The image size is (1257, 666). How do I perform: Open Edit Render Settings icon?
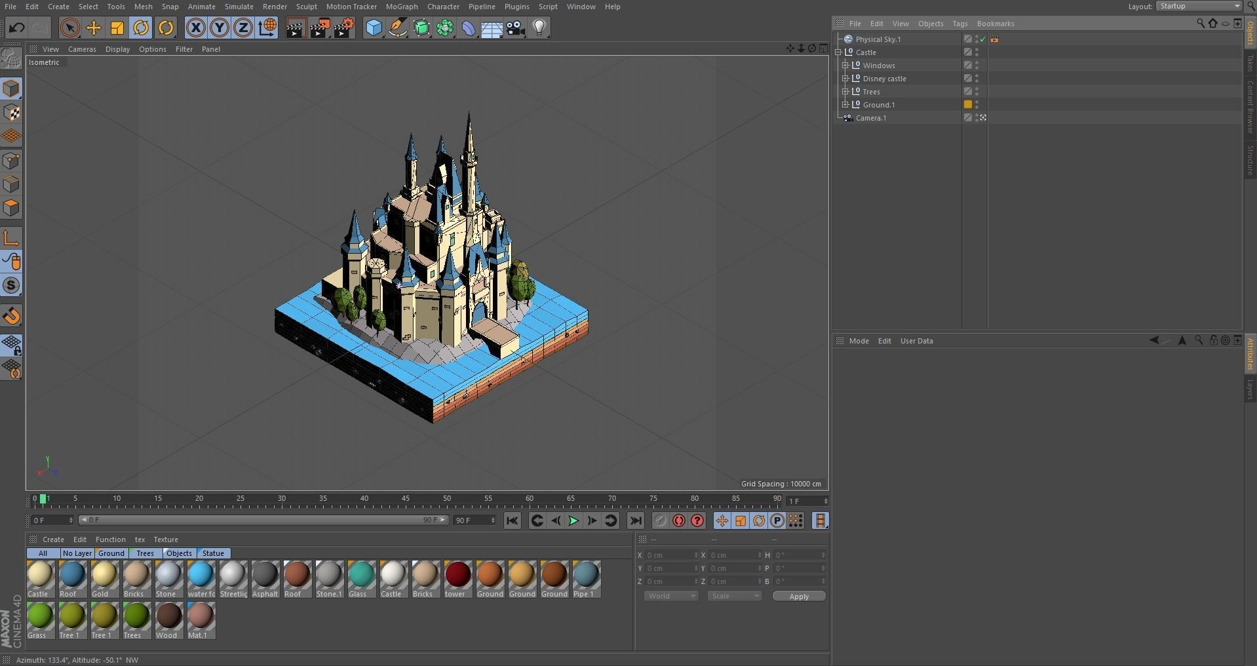344,28
